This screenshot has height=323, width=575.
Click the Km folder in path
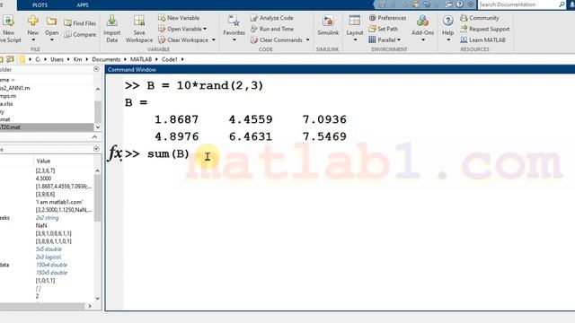pyautogui.click(x=77, y=59)
